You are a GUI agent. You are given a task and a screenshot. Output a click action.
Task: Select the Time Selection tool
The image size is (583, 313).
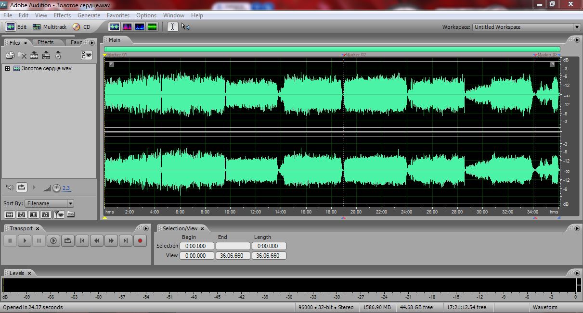point(172,27)
